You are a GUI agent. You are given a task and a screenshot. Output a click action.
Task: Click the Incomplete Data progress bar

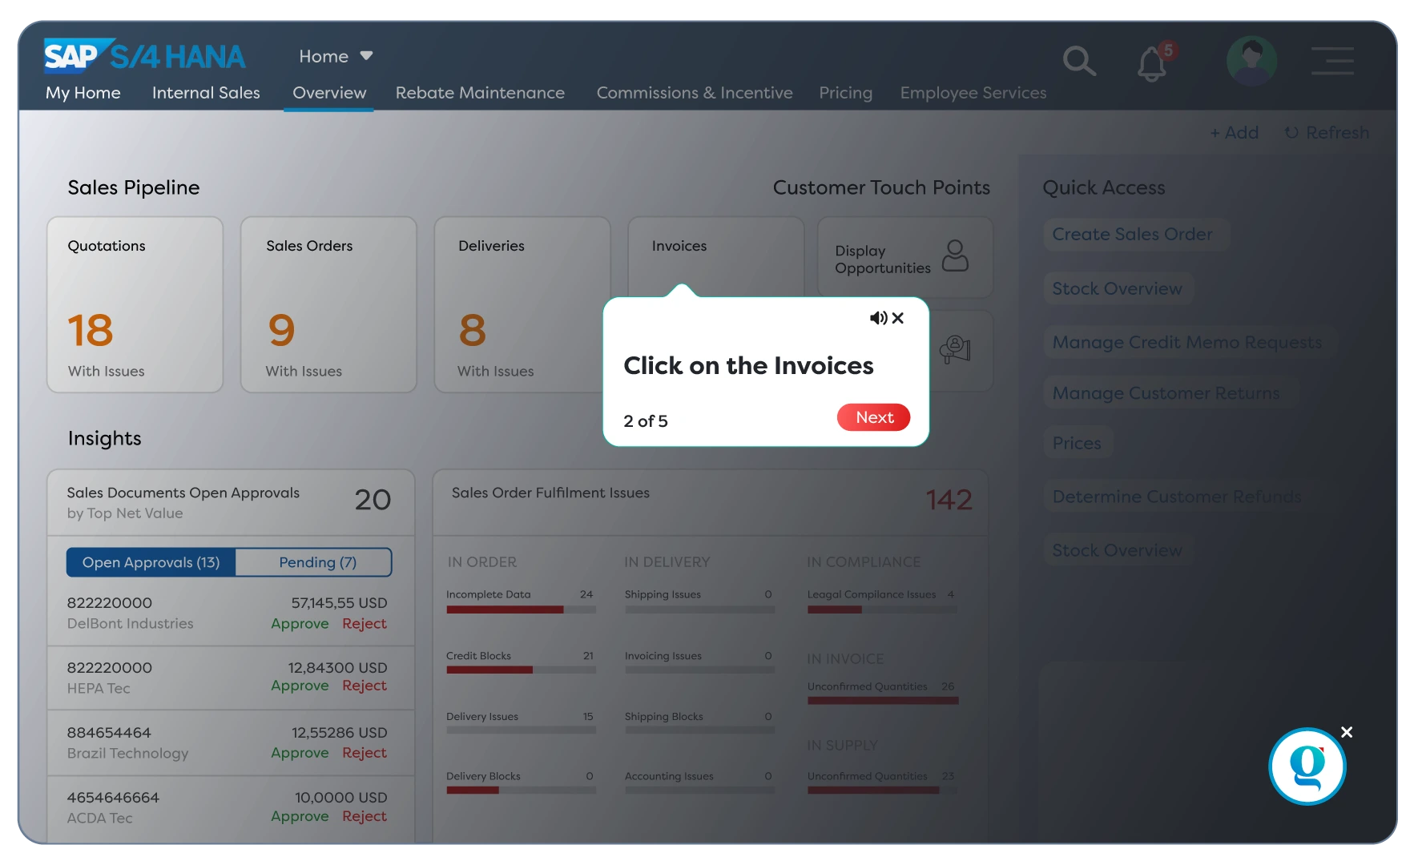(x=521, y=610)
